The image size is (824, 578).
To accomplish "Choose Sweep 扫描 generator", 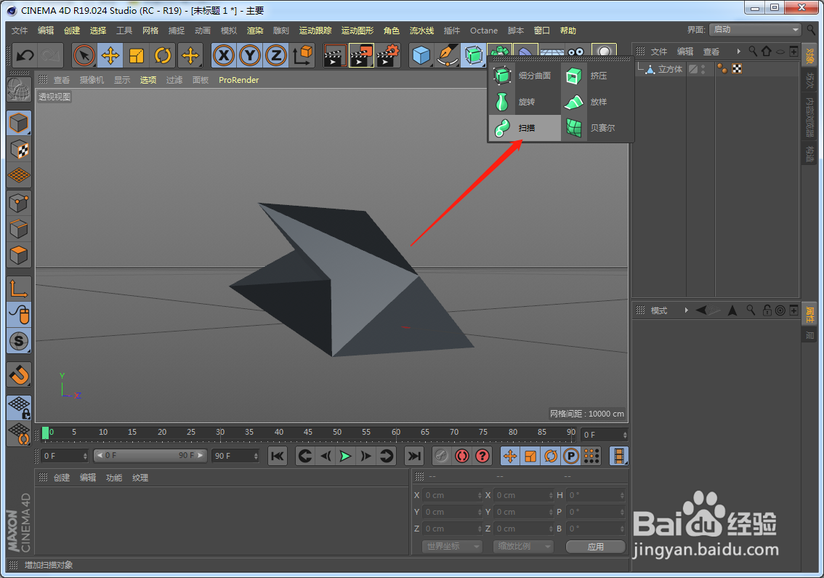I will pos(524,128).
